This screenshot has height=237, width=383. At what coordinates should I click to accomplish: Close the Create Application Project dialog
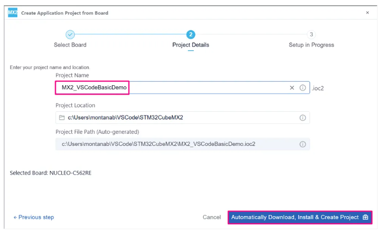click(367, 13)
